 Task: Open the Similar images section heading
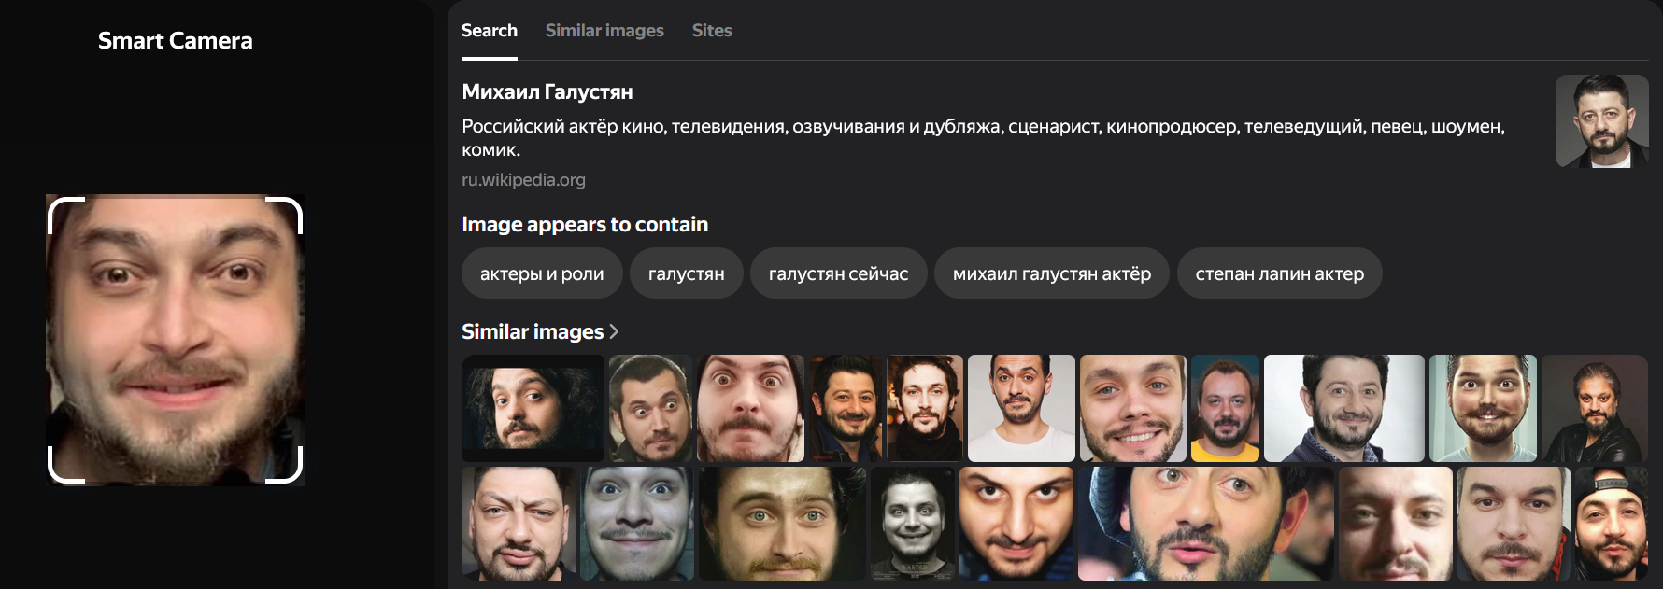point(533,331)
